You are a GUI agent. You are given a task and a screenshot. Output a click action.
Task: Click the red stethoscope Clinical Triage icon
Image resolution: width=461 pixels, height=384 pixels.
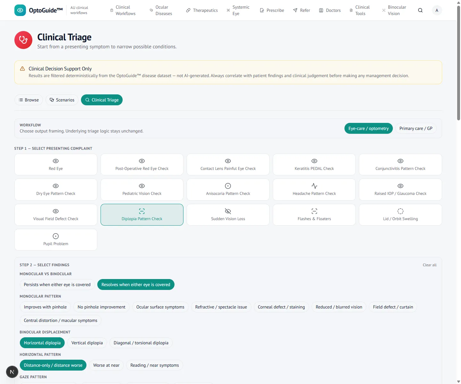pos(23,40)
